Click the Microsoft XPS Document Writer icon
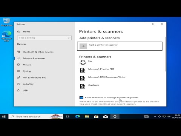The height and width of the screenshot is (136, 181). (83, 78)
